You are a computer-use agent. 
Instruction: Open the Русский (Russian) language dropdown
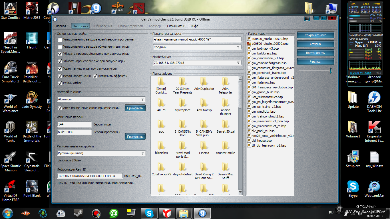tap(101, 153)
